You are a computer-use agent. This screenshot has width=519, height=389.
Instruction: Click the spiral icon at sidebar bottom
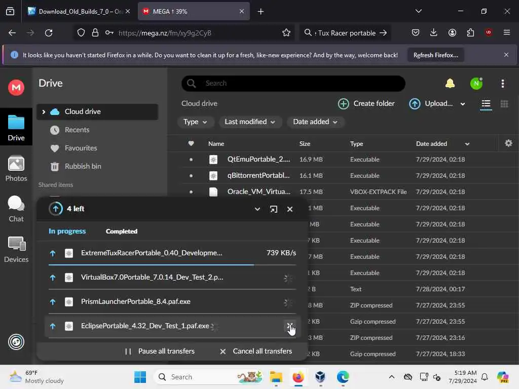(16, 342)
